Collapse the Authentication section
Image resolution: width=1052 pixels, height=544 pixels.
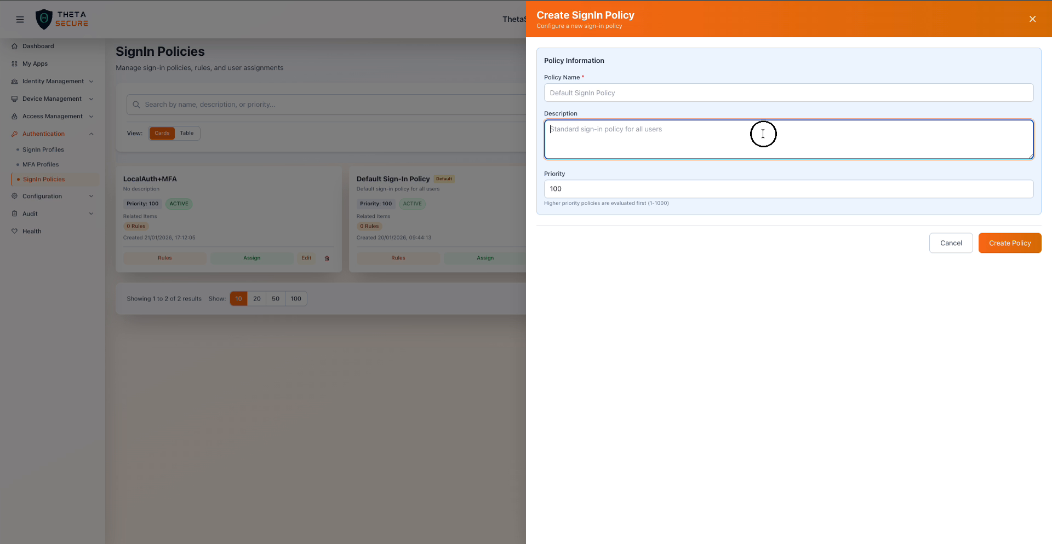point(91,134)
